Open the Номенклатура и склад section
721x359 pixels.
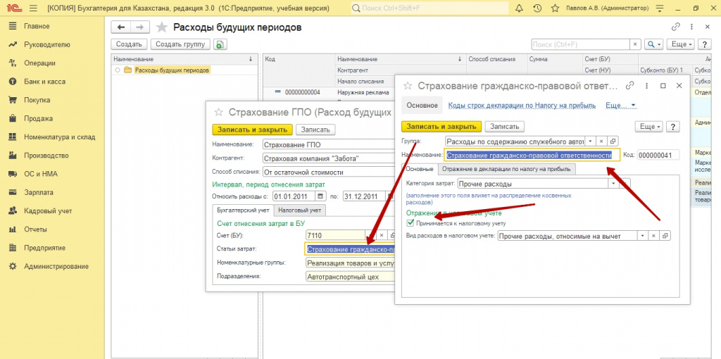pyautogui.click(x=59, y=137)
